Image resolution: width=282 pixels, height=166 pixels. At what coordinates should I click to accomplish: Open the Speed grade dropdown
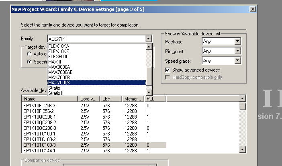[237, 61]
